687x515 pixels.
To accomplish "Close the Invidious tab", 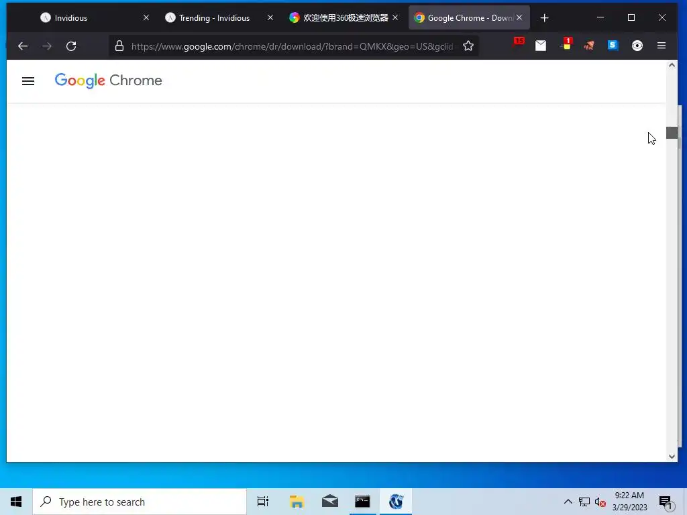I will 146,17.
